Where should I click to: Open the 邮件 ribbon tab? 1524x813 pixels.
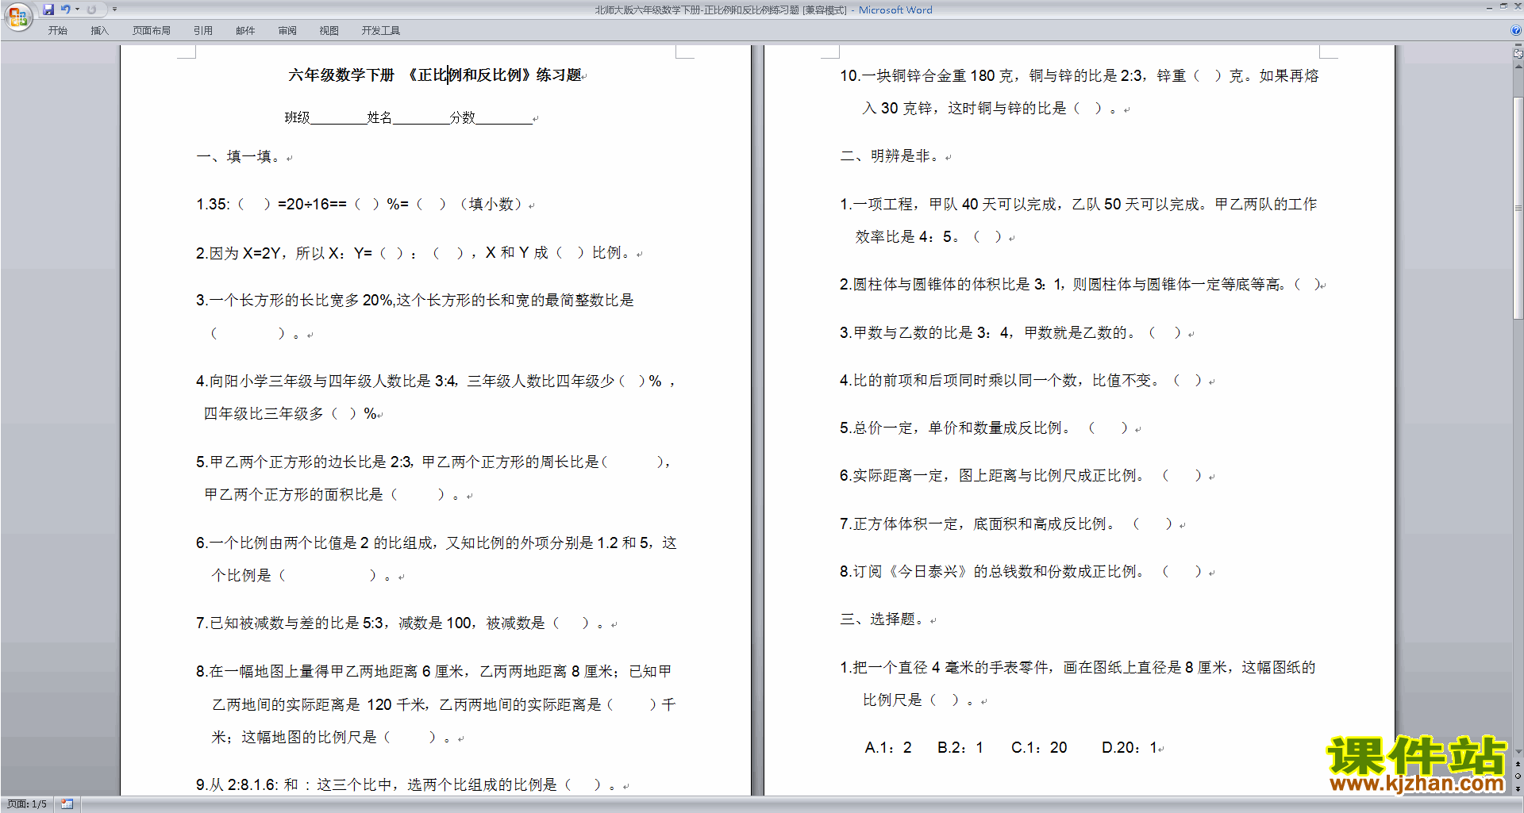(245, 30)
